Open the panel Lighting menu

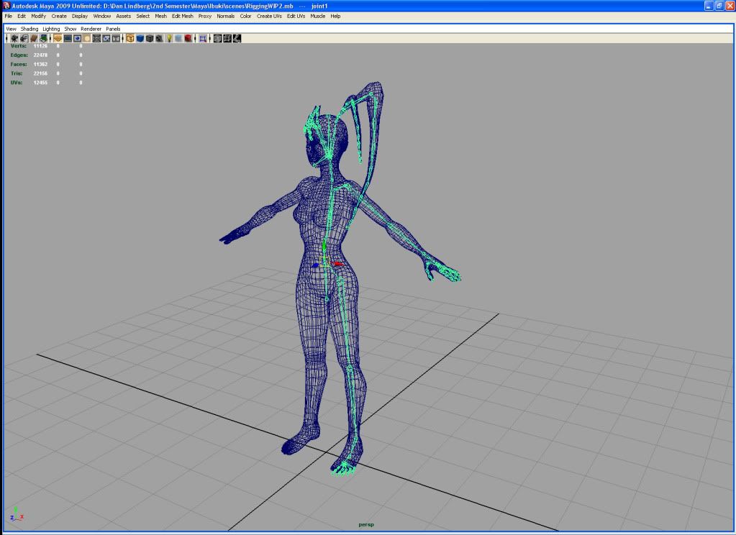click(51, 29)
